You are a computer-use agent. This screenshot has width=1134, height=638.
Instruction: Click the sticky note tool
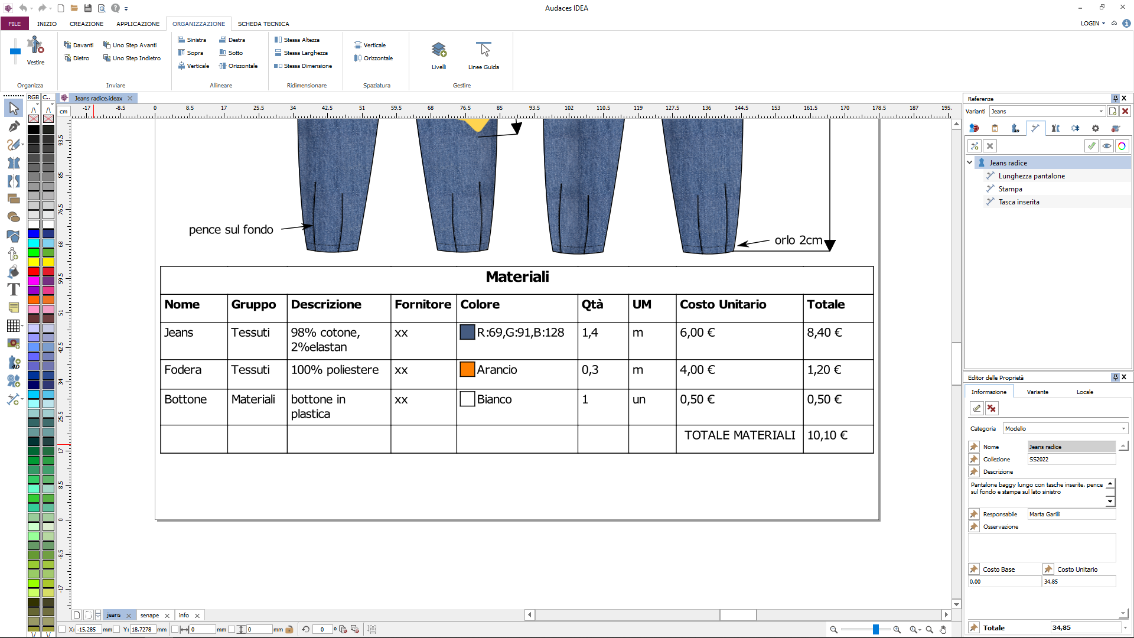pyautogui.click(x=14, y=308)
